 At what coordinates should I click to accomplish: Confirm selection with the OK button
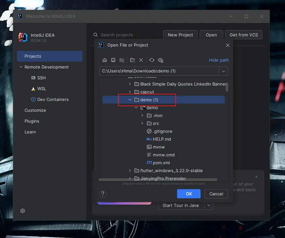point(188,194)
